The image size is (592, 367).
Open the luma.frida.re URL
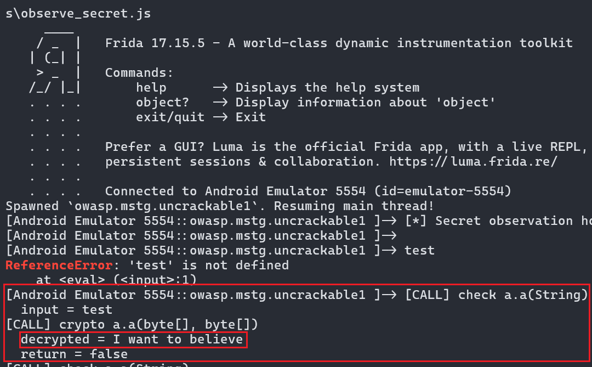click(473, 162)
